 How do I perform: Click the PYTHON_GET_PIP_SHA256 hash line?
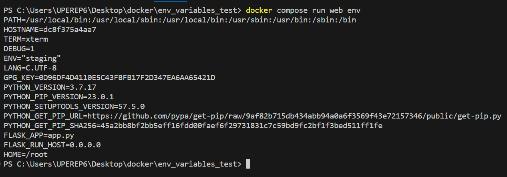[193, 126]
